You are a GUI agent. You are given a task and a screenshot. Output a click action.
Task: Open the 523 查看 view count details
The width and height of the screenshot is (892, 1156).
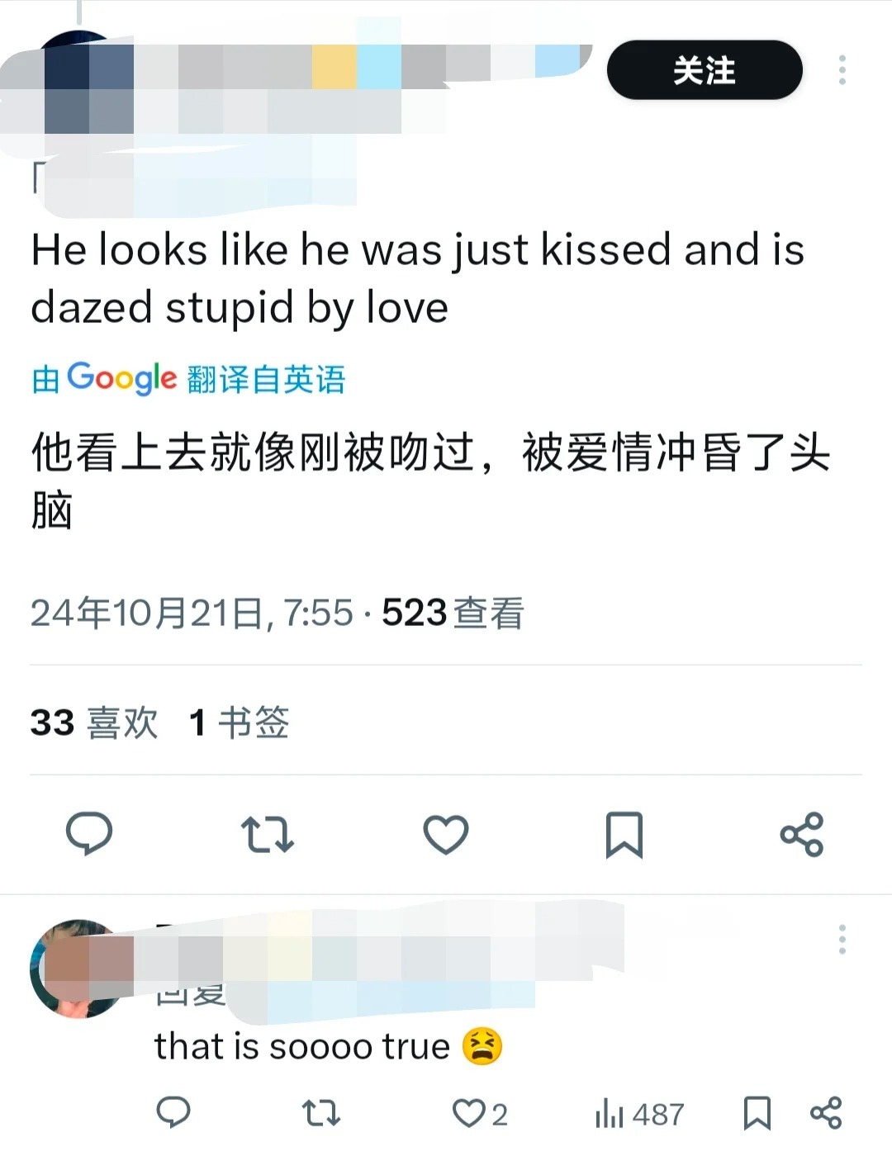[453, 614]
